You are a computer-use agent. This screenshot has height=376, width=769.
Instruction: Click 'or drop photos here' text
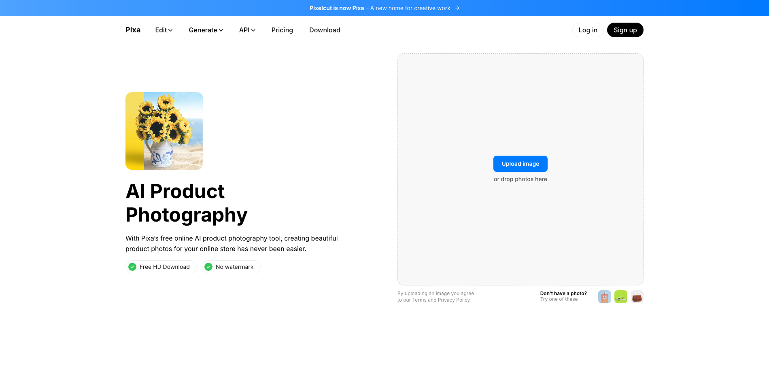pos(520,179)
